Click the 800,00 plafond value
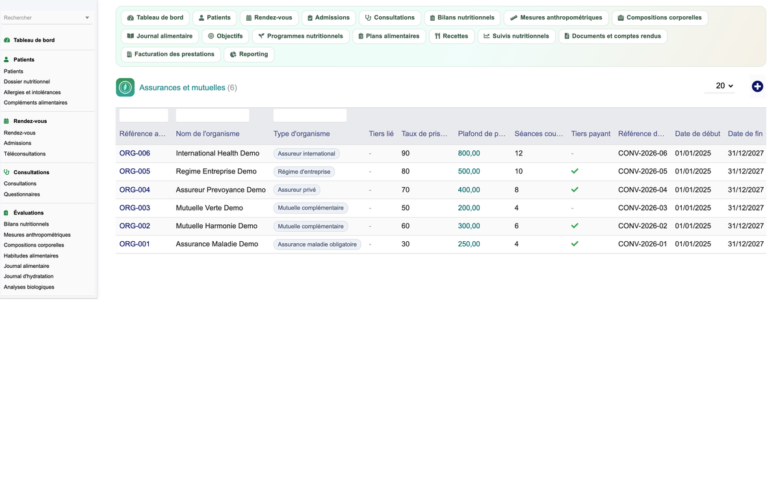Screen dimensions: 780x483 click(x=469, y=153)
